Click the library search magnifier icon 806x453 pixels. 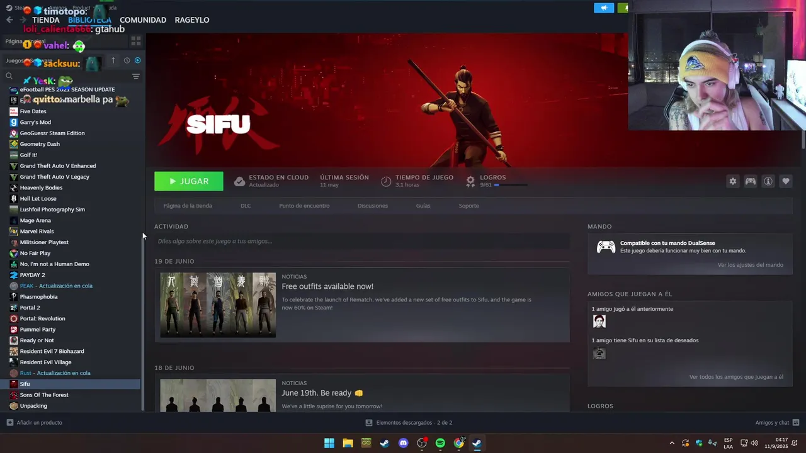click(x=9, y=76)
